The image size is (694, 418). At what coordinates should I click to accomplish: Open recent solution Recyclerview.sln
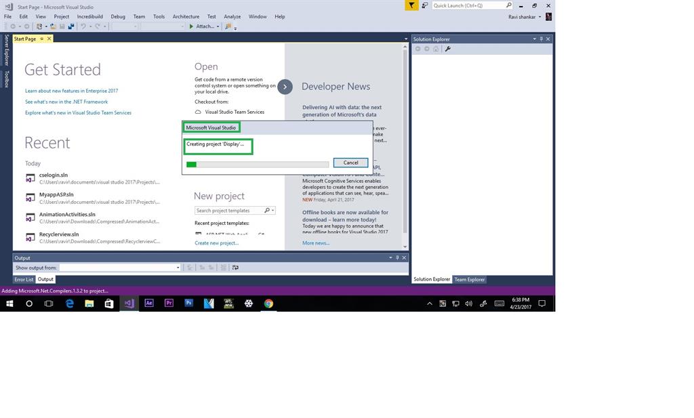pos(93,238)
